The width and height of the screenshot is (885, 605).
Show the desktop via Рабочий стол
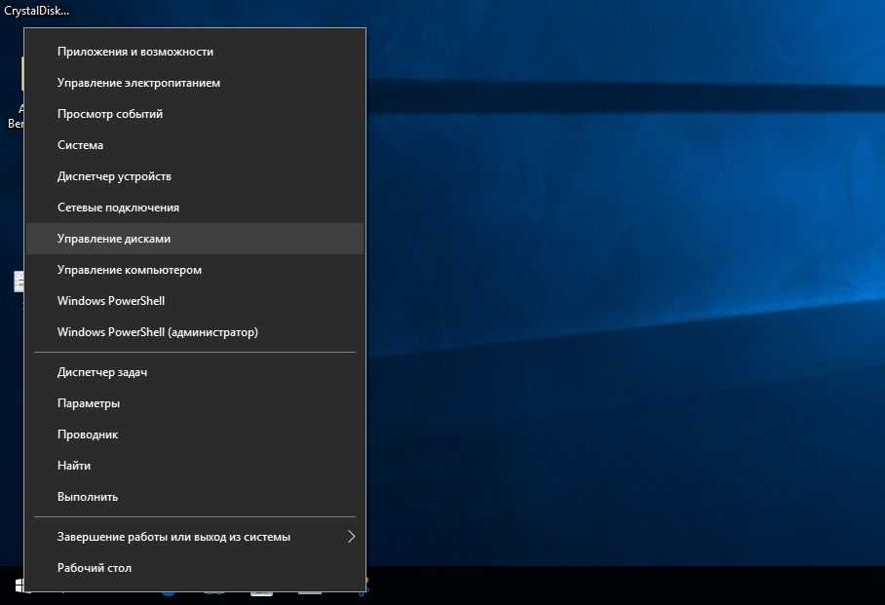pos(95,568)
